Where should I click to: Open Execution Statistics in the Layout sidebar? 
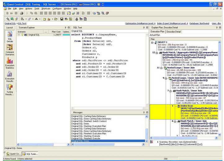click(10, 63)
